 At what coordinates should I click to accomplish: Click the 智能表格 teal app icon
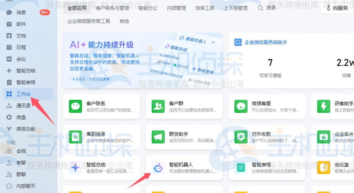(x=241, y=168)
